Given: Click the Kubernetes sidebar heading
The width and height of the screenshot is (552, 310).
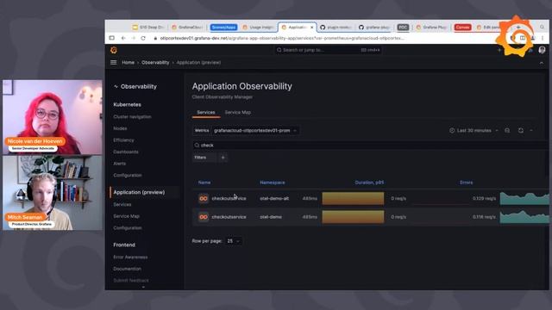Looking at the screenshot, I should click(x=127, y=105).
